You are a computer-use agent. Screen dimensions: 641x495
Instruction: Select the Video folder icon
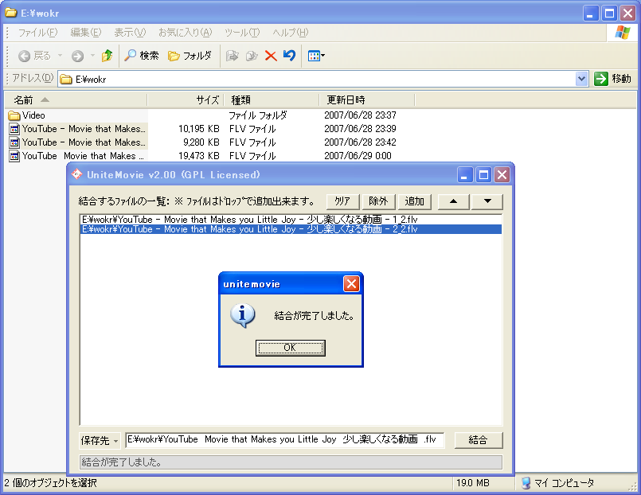click(x=14, y=115)
